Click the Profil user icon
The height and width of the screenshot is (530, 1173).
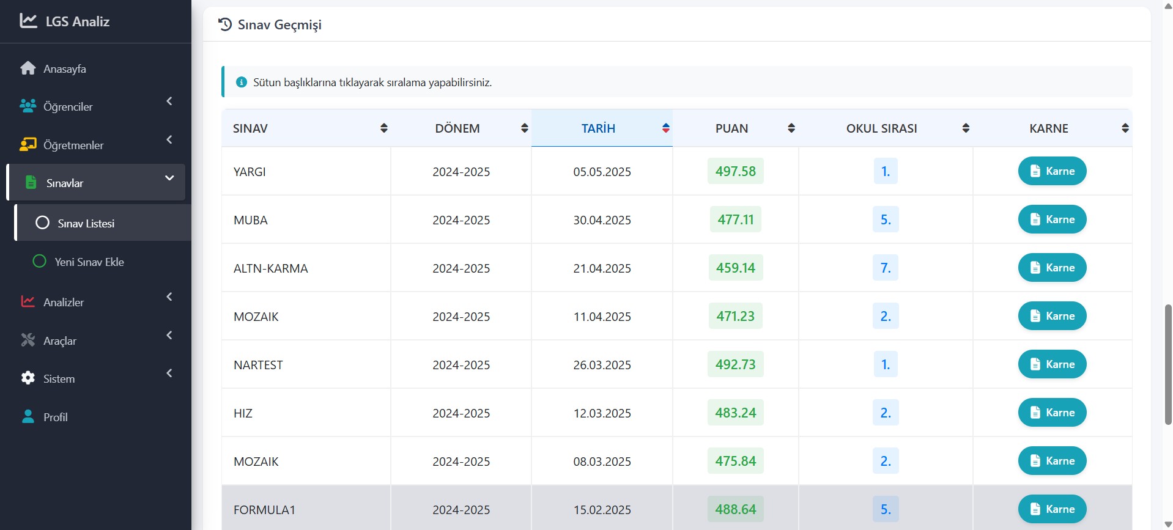(28, 417)
